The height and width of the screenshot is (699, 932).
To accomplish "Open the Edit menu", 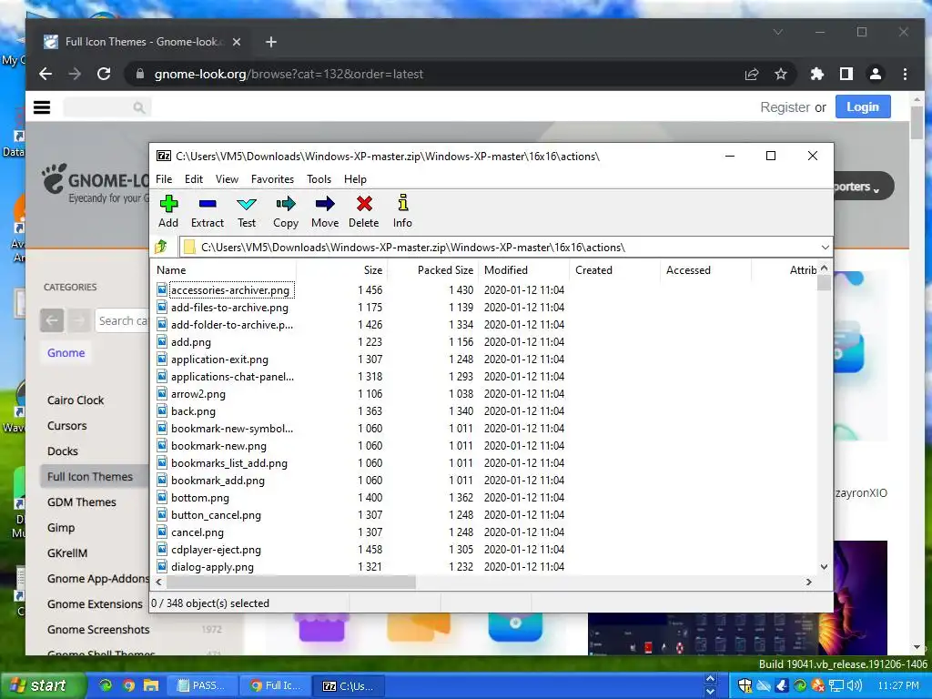I will (194, 179).
